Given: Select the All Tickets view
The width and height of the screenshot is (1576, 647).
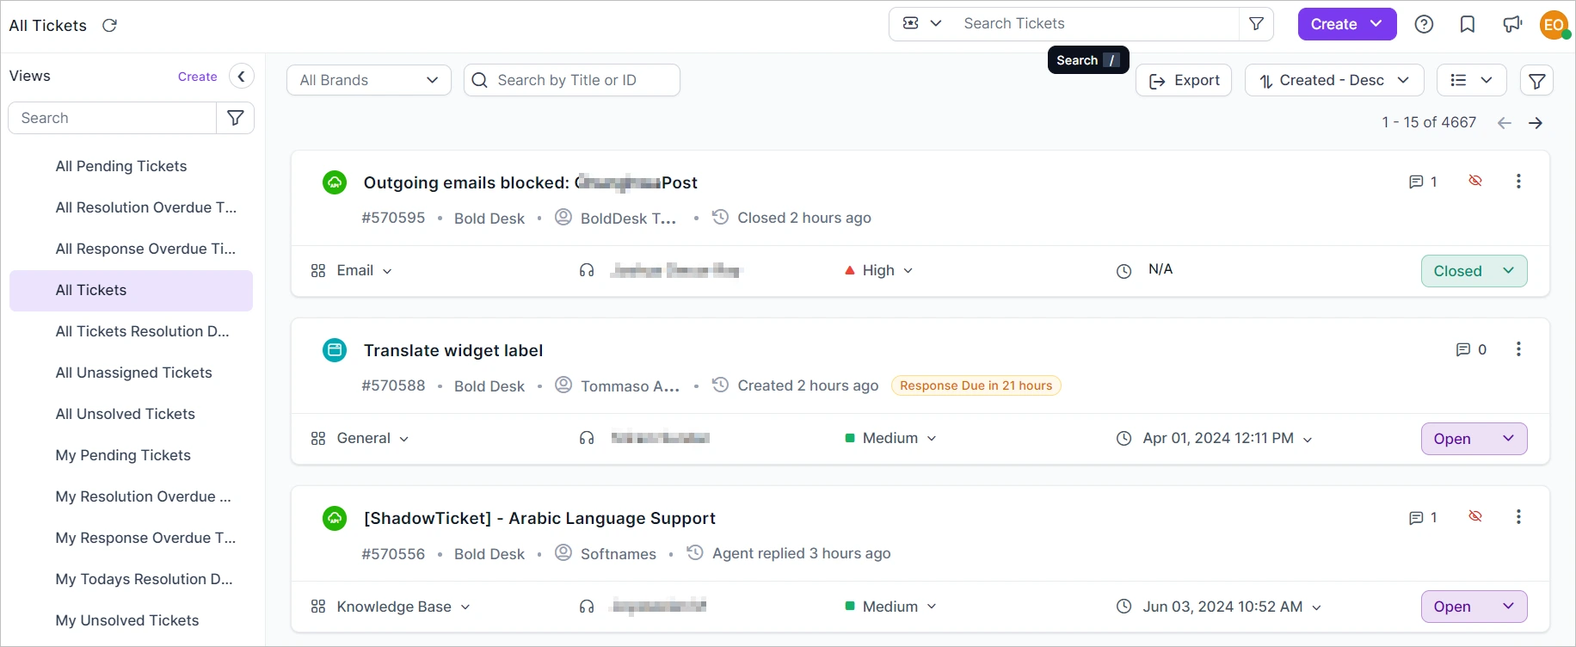Looking at the screenshot, I should tap(131, 290).
